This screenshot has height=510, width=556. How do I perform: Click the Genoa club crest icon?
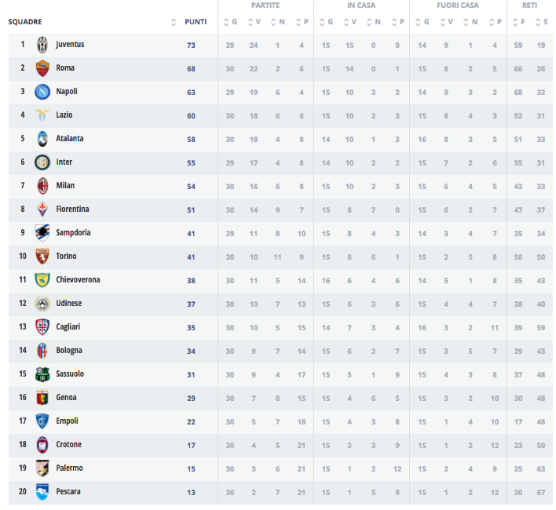pos(42,398)
